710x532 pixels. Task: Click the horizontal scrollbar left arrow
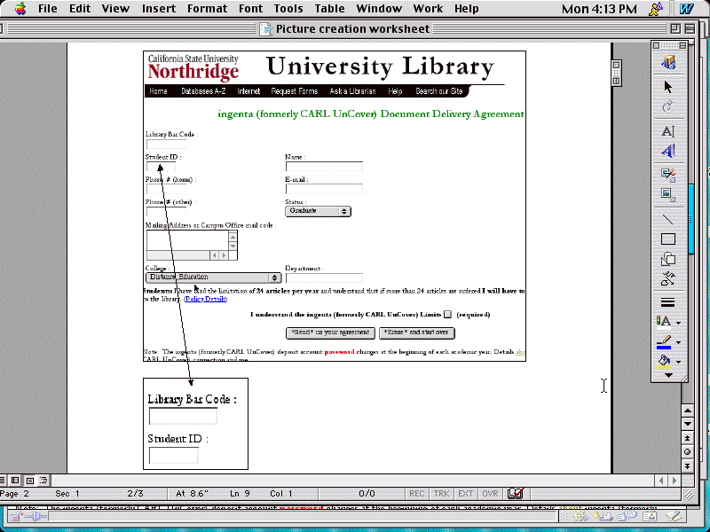point(661,481)
